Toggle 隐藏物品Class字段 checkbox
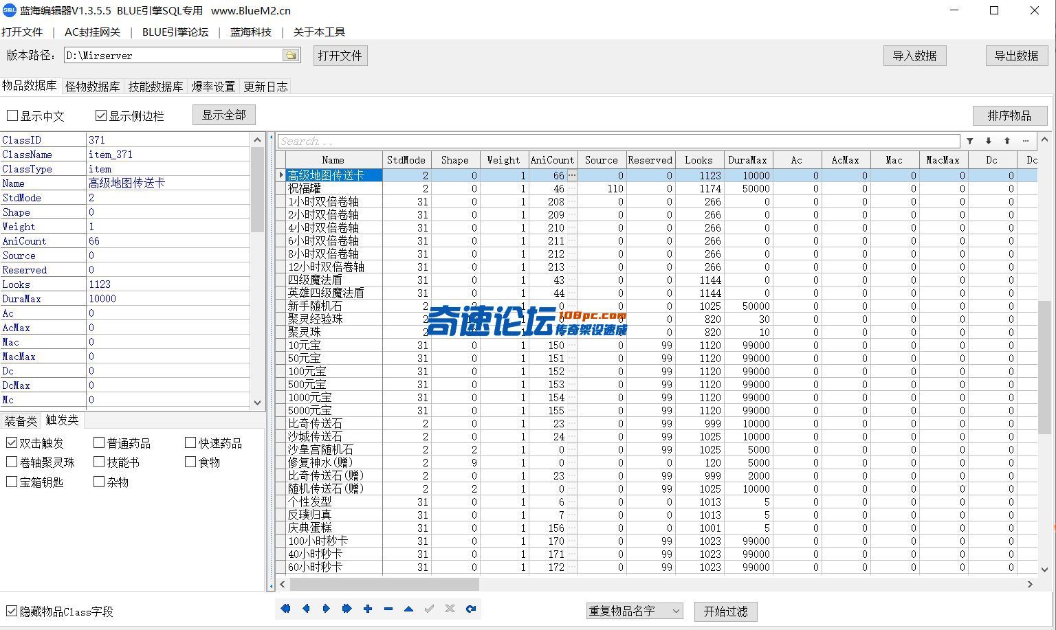The width and height of the screenshot is (1056, 630). (12, 611)
